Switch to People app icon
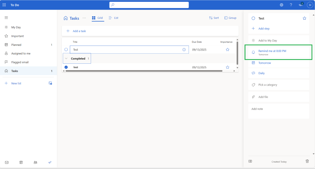 click(x=35, y=162)
